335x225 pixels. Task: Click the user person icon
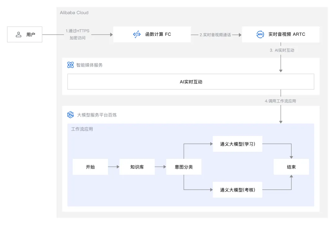19,34
